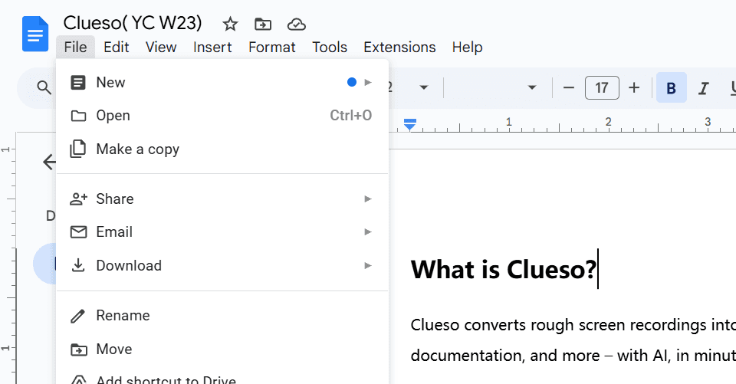
Task: Expand the Download submenu arrow
Action: pos(368,266)
